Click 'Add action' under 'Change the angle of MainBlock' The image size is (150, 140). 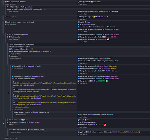click(x=83, y=19)
